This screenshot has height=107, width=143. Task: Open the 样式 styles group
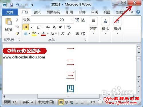(x=105, y=25)
